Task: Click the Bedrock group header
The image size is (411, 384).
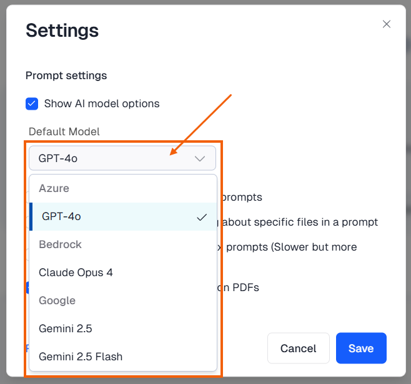Action: 60,244
